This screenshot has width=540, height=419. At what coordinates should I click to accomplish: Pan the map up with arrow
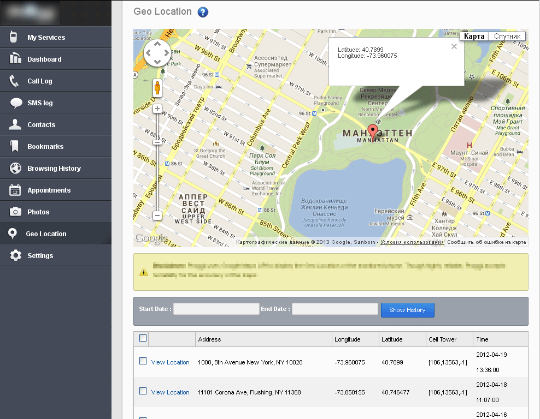coord(157,44)
